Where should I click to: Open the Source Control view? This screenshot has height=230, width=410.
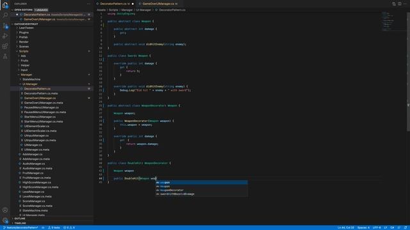5,26
